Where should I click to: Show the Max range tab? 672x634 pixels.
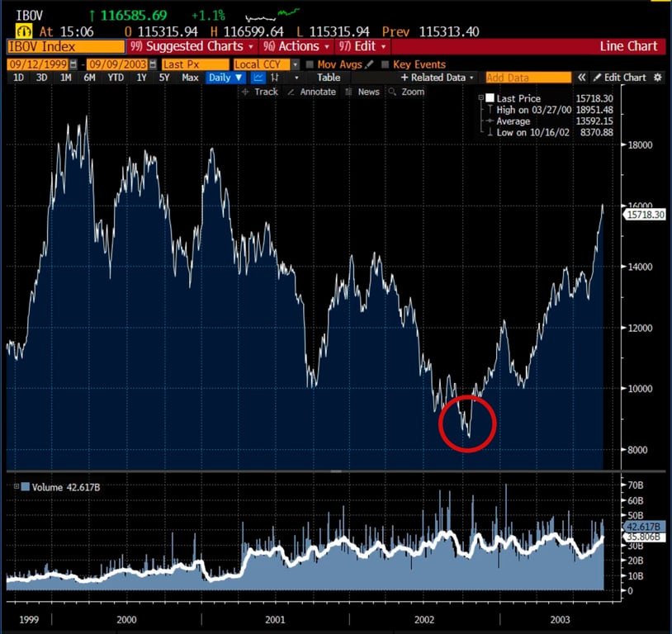pyautogui.click(x=190, y=78)
